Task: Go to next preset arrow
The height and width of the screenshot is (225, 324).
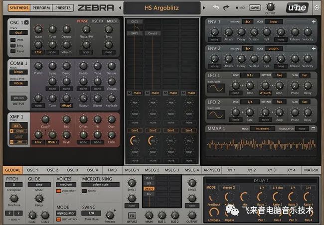Action: pyautogui.click(x=204, y=8)
